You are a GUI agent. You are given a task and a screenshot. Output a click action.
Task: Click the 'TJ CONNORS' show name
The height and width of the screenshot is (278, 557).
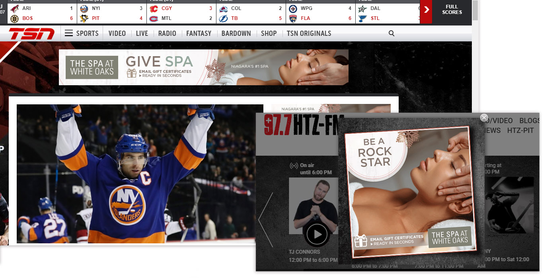[304, 252]
